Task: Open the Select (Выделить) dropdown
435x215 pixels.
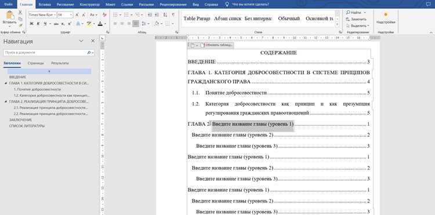Action: pyautogui.click(x=357, y=25)
